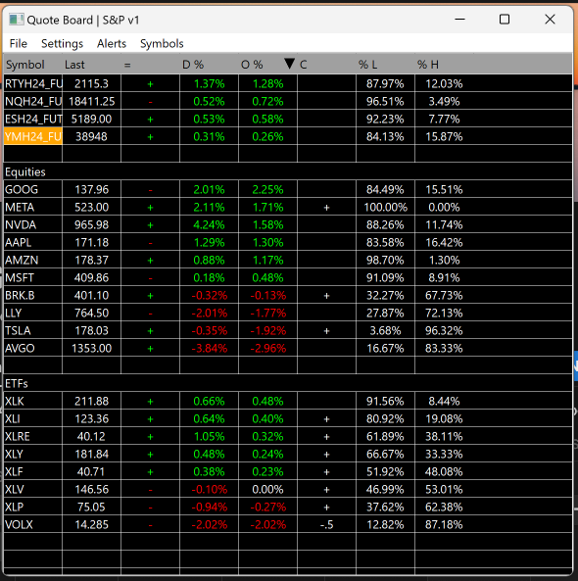Select the NVDA symbol cell
This screenshot has width=578, height=581.
pyautogui.click(x=33, y=224)
